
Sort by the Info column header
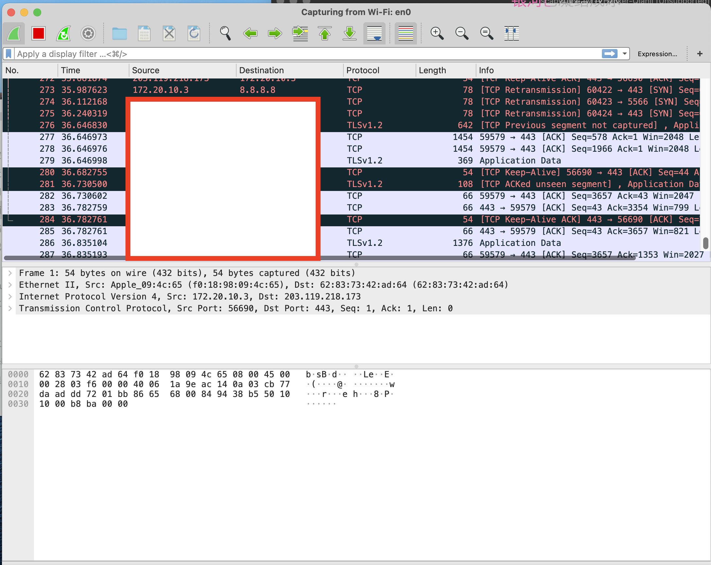coord(592,70)
